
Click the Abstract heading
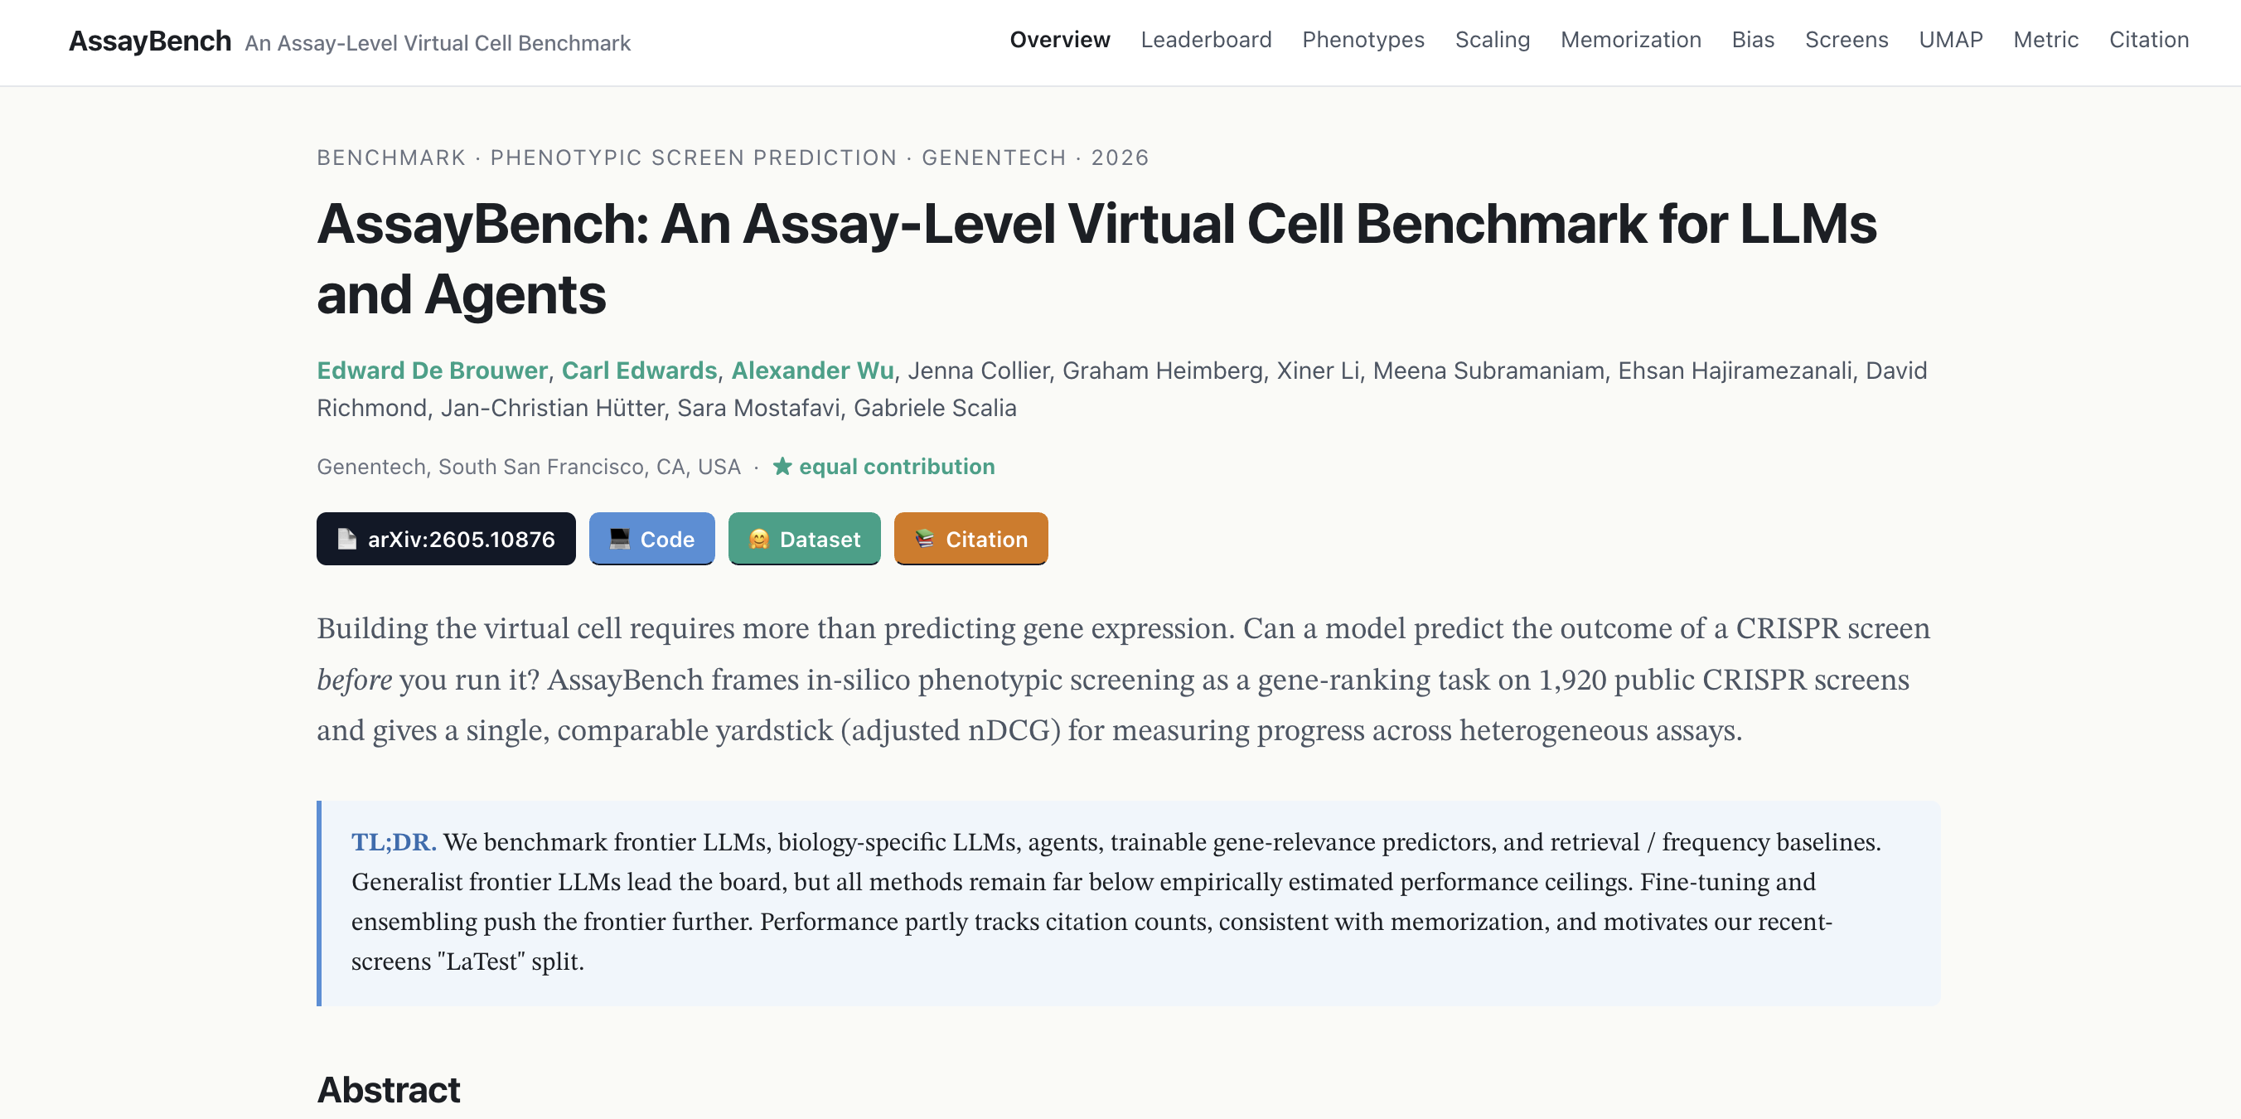(388, 1089)
